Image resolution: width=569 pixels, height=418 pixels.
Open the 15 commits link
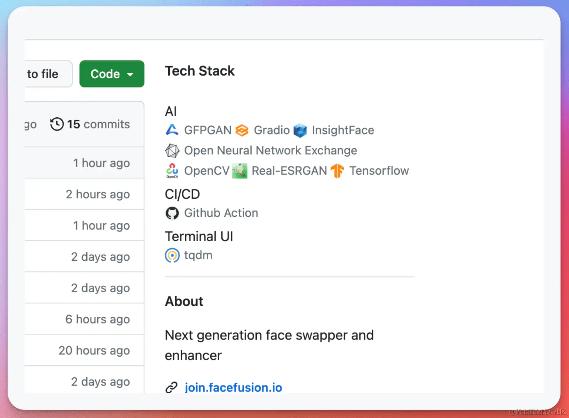(90, 124)
